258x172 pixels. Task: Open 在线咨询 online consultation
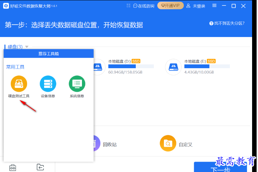tap(144, 6)
